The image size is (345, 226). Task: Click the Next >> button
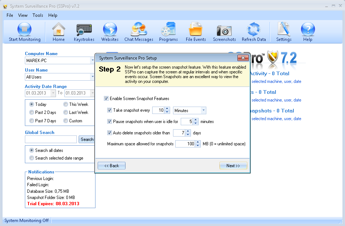[x=233, y=166]
